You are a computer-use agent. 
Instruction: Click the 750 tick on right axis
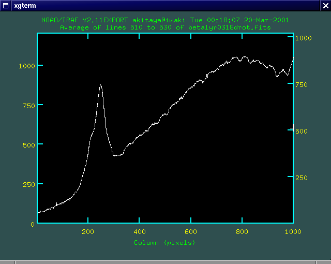tap(301, 84)
